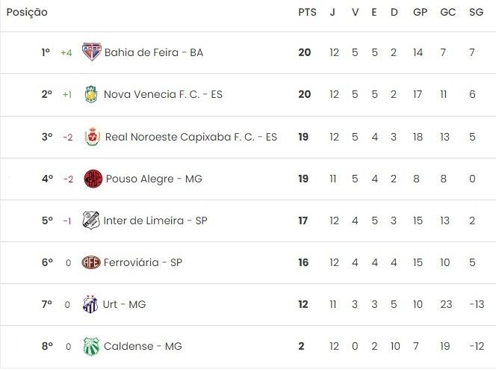The image size is (496, 370).
Task: Click the Ferroviária AFE crest icon
Action: [91, 262]
